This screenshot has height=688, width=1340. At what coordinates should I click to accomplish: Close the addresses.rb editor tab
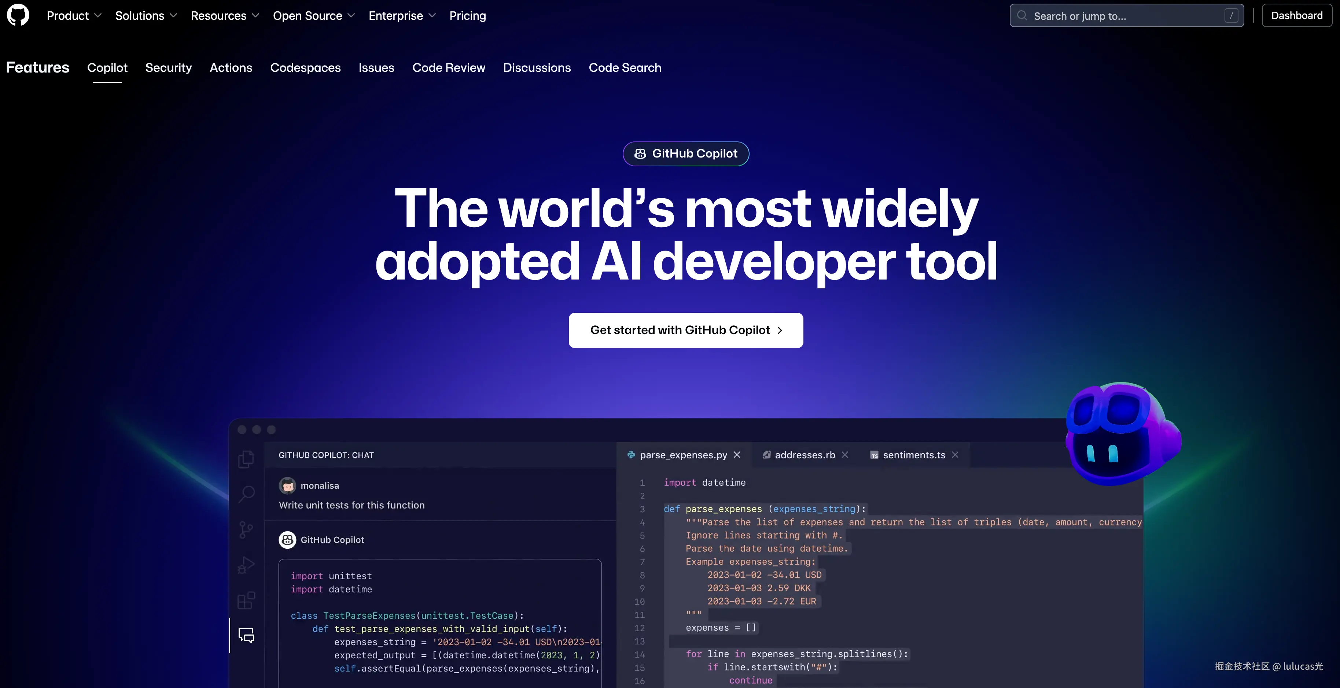pos(845,455)
